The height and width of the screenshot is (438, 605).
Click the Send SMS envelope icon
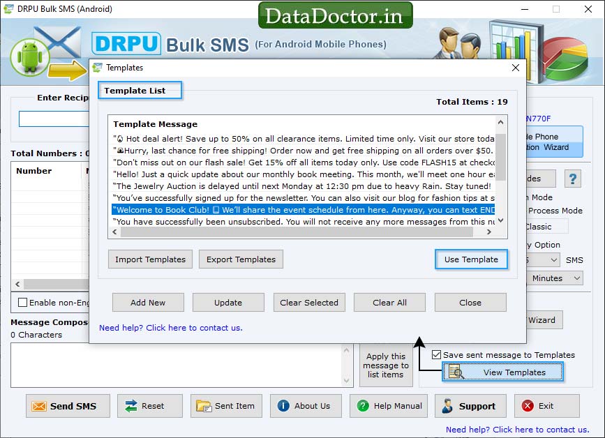coord(39,406)
